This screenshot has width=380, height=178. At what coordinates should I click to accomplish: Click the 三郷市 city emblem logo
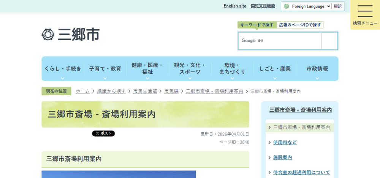(48, 35)
